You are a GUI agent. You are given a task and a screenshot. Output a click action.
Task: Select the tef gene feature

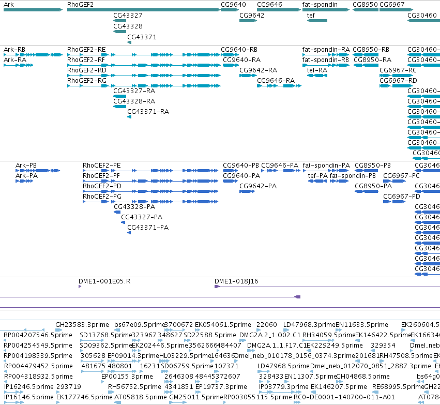317,21
